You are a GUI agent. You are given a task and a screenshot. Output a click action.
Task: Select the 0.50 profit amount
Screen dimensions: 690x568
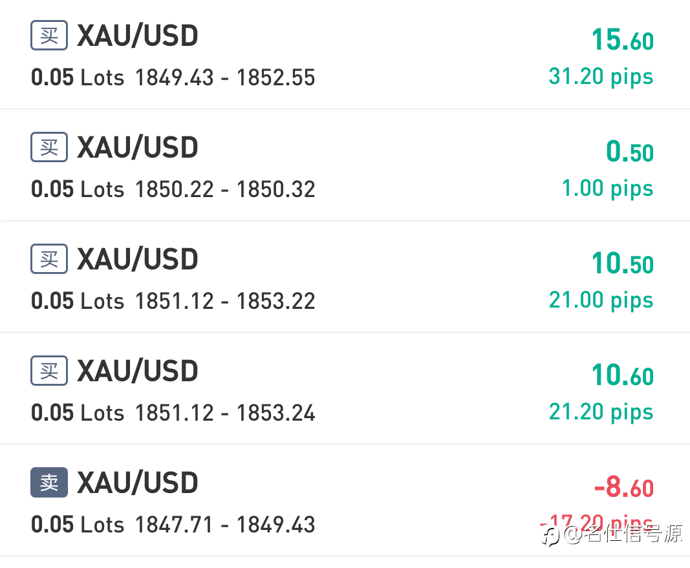(x=630, y=152)
